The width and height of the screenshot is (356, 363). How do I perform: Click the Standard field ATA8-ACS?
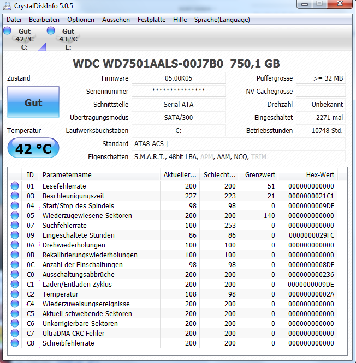coord(239,144)
